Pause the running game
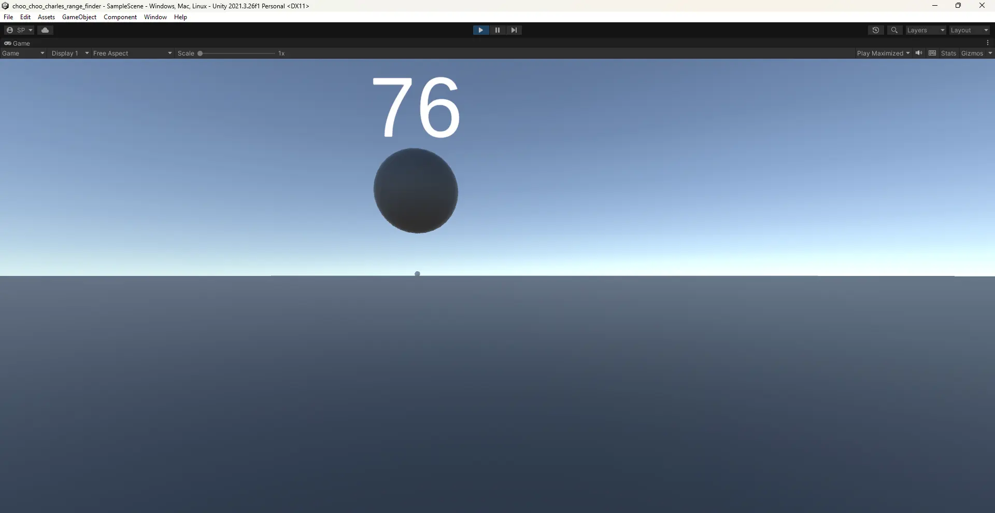This screenshot has height=513, width=995. click(497, 30)
